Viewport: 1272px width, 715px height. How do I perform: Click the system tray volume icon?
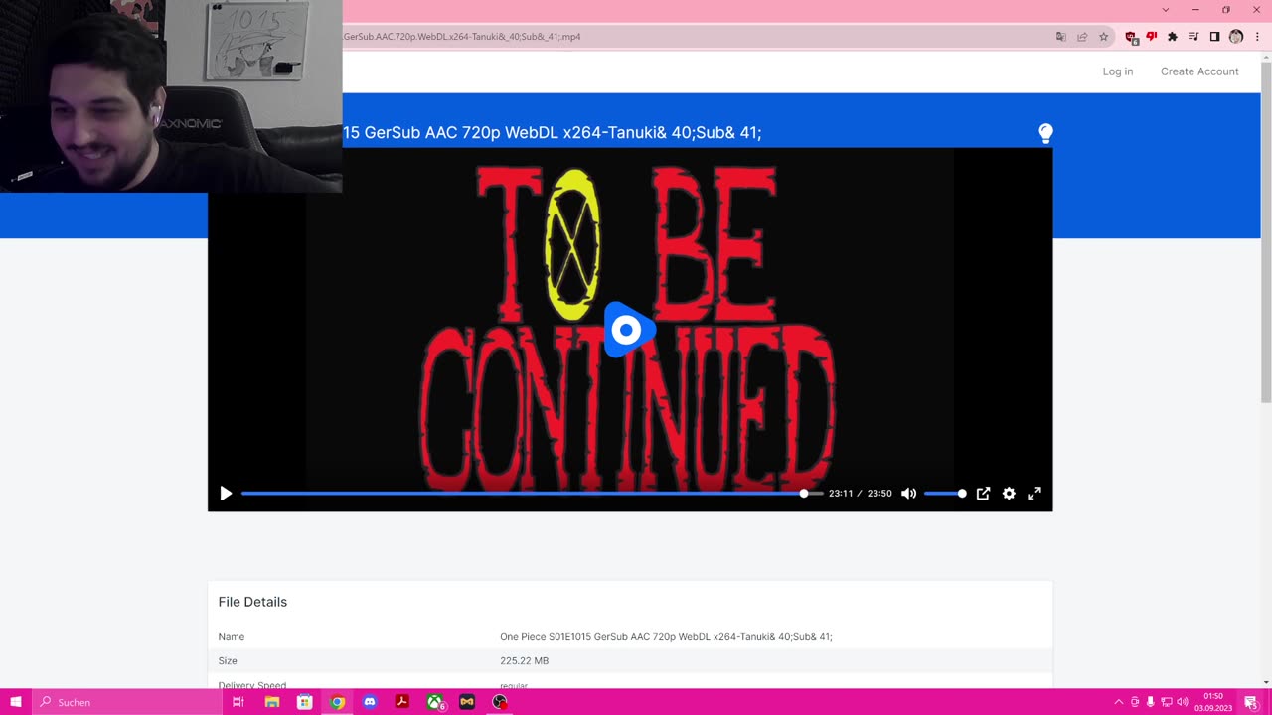click(1183, 702)
